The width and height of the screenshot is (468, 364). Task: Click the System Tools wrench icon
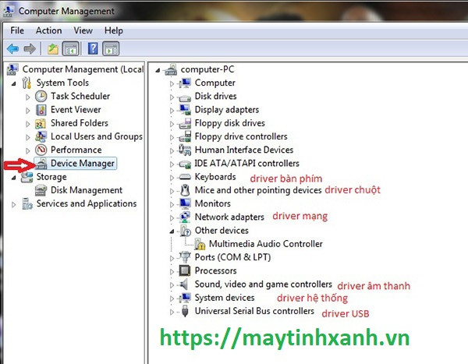point(27,83)
